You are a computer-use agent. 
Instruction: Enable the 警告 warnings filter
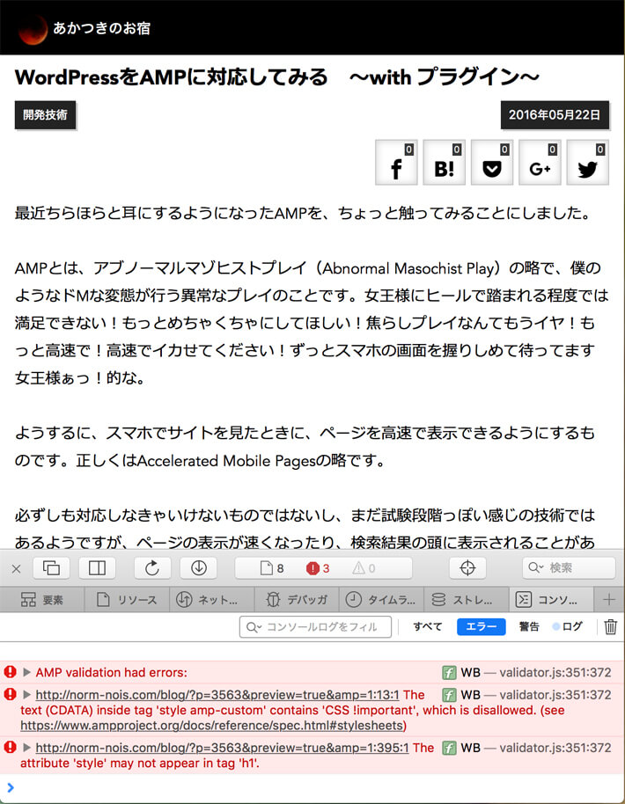click(x=529, y=626)
